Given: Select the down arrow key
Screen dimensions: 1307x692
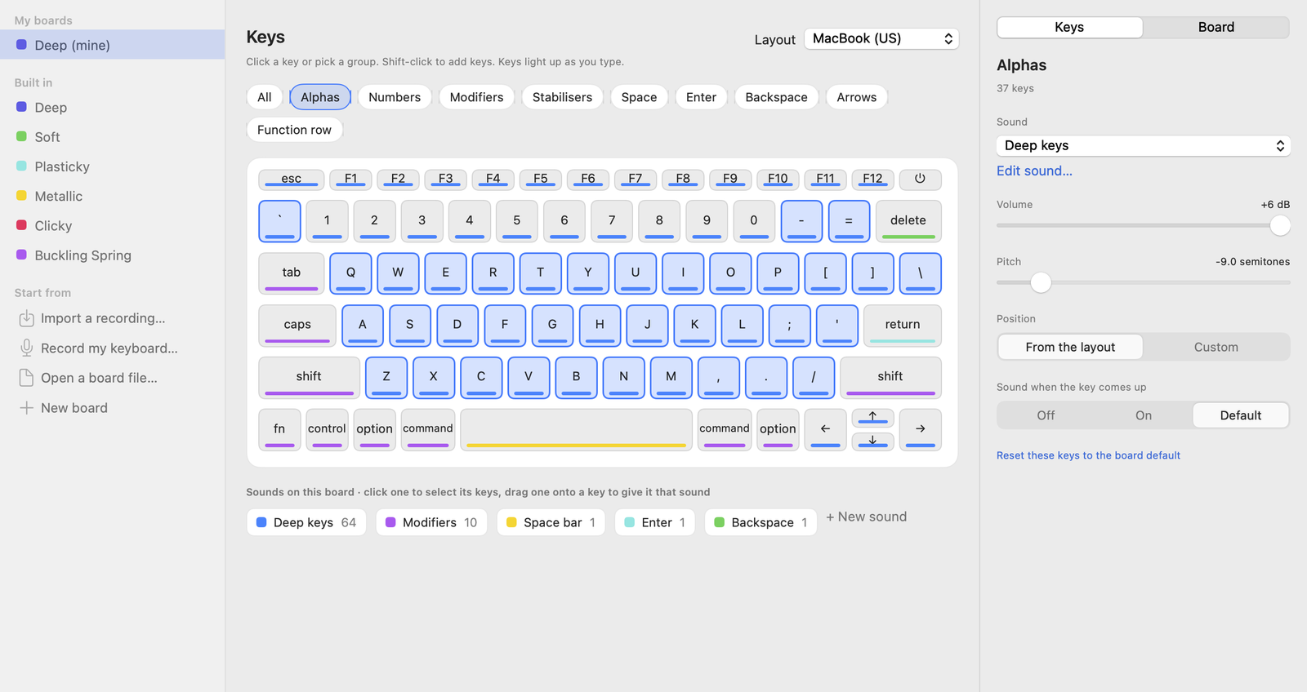Looking at the screenshot, I should pyautogui.click(x=872, y=441).
